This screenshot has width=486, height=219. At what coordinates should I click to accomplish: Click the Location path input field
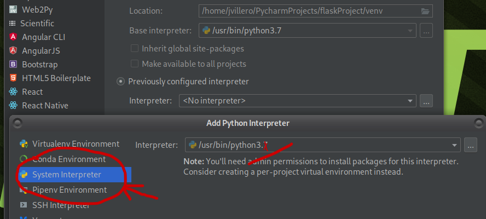click(x=306, y=11)
